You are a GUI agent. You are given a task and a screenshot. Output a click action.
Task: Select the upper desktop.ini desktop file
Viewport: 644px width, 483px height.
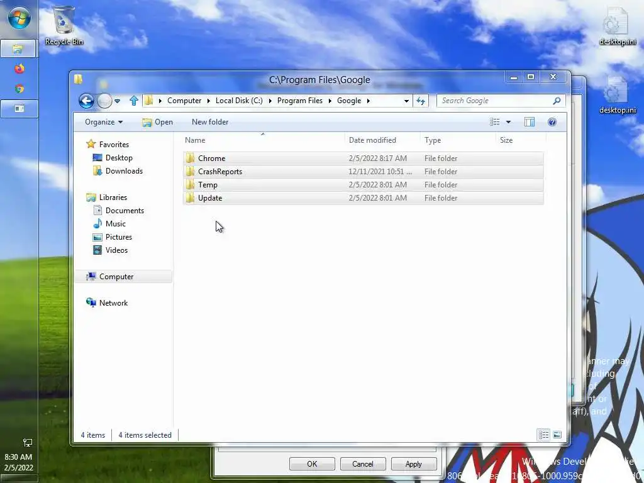coord(618,25)
